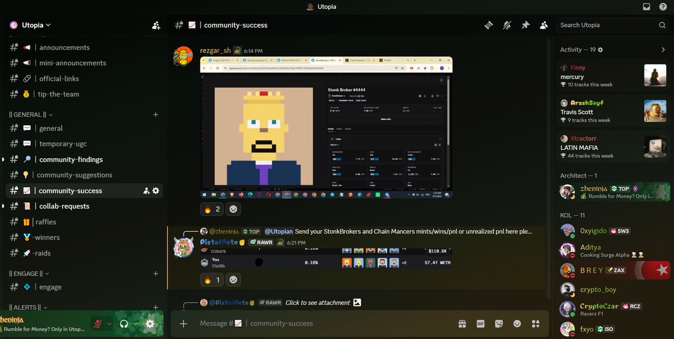This screenshot has height=339, width=674.
Task: Open the sticker picker icon
Action: tap(499, 324)
